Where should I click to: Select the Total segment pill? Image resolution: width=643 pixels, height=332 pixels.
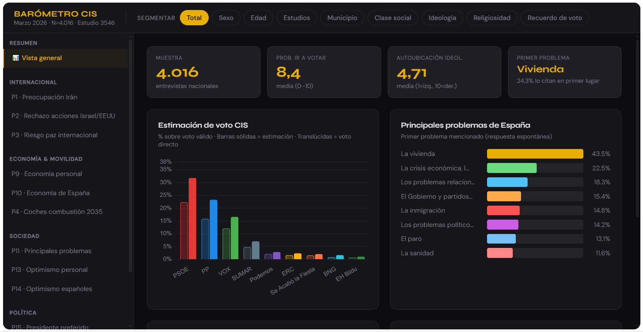click(x=194, y=18)
